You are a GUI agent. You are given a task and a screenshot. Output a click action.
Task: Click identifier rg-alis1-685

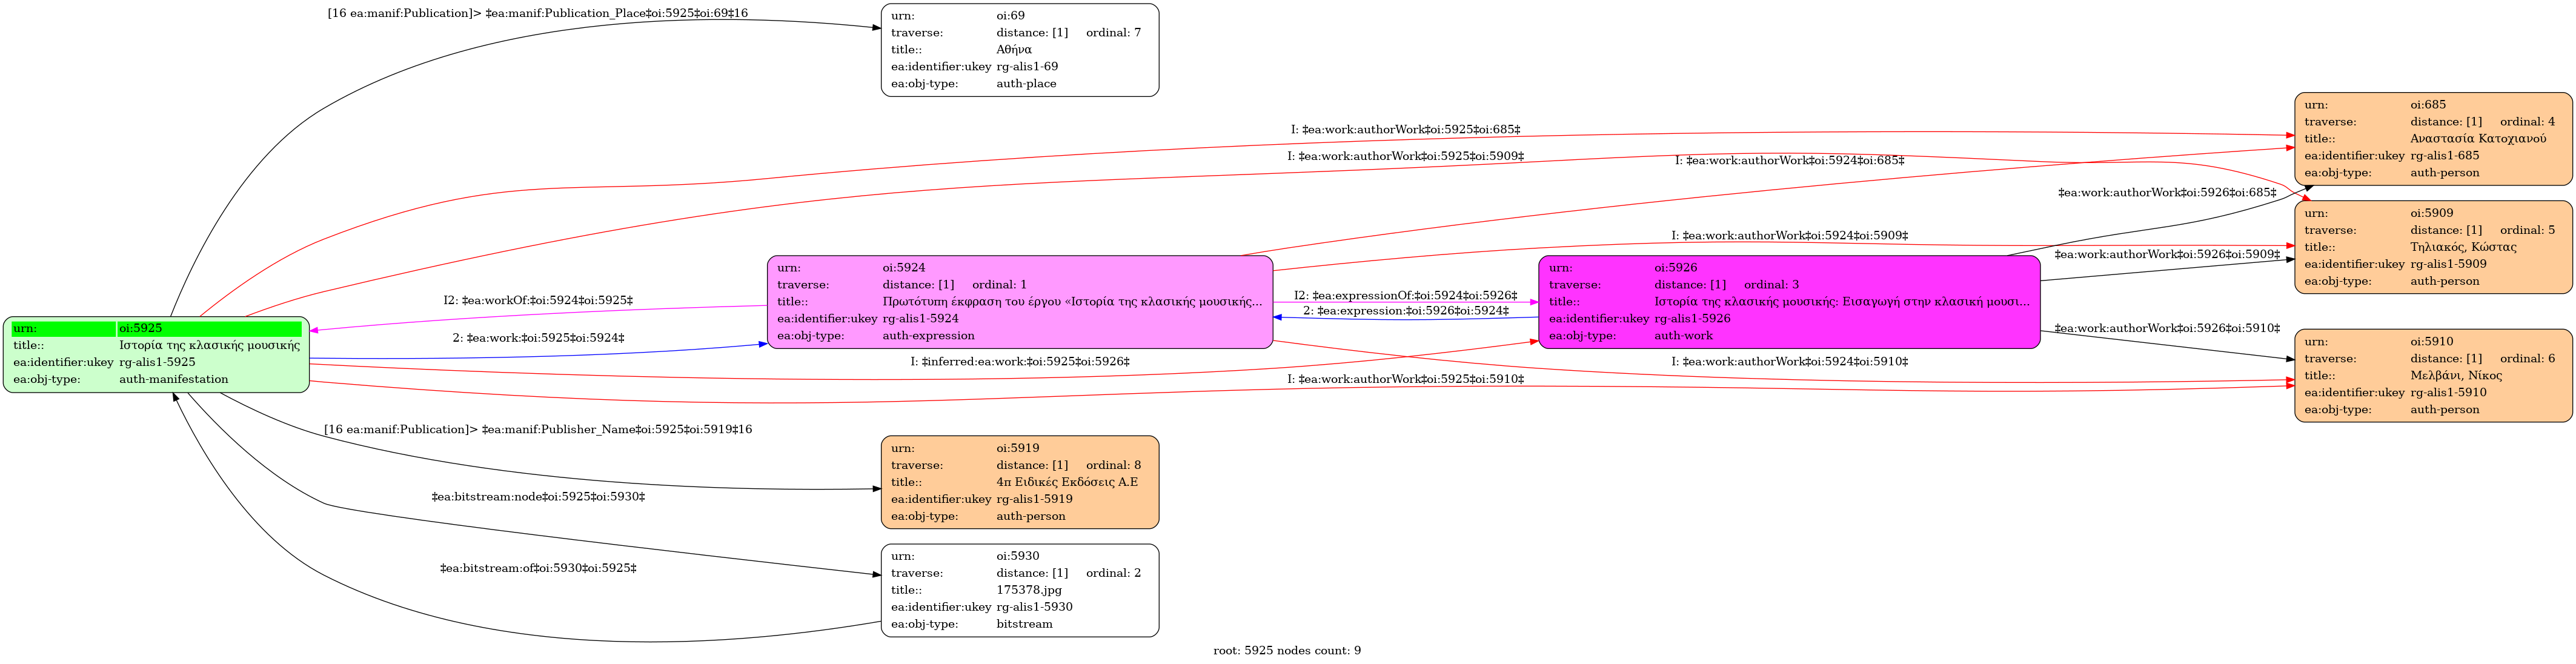[2444, 156]
